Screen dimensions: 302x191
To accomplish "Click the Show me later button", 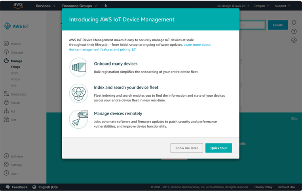I will pyautogui.click(x=187, y=148).
